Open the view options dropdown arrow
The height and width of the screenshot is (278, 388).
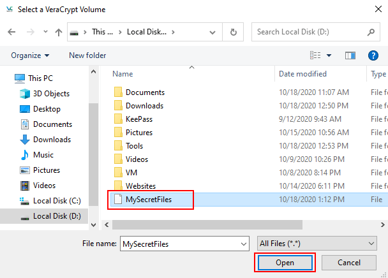[x=329, y=55]
